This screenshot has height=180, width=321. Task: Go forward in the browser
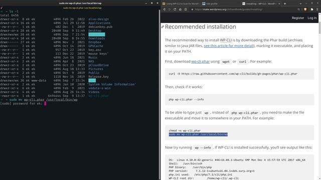click(170, 9)
